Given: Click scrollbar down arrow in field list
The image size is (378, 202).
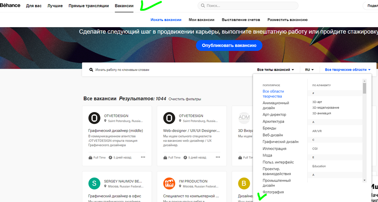Looking at the screenshot, I should 364,180.
